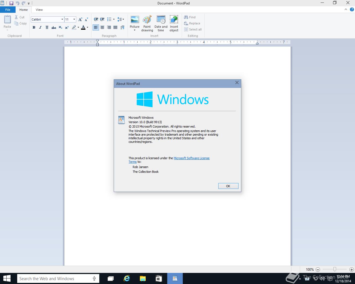
Task: Shrink font size with the smaller A
Action: (86, 19)
